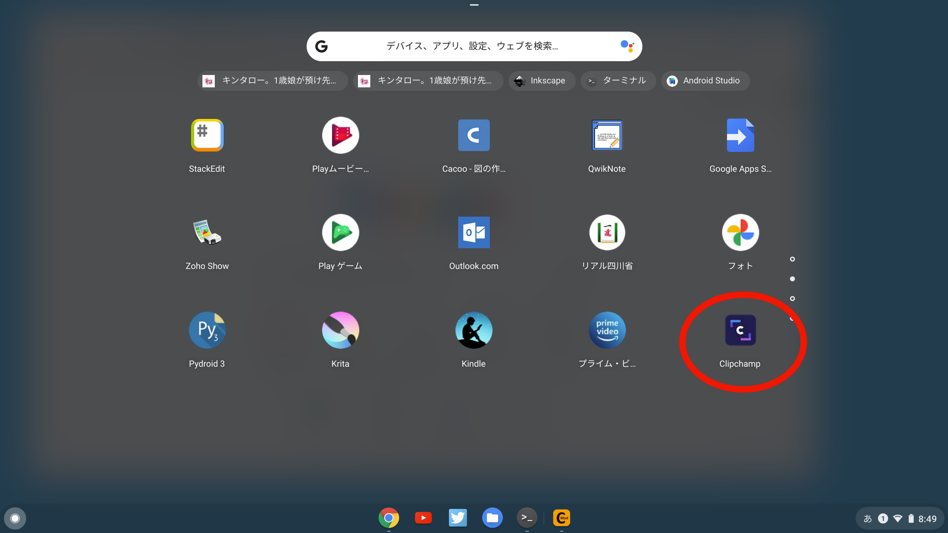948x533 pixels.
Task: Open Chrome from the shelf
Action: click(389, 518)
